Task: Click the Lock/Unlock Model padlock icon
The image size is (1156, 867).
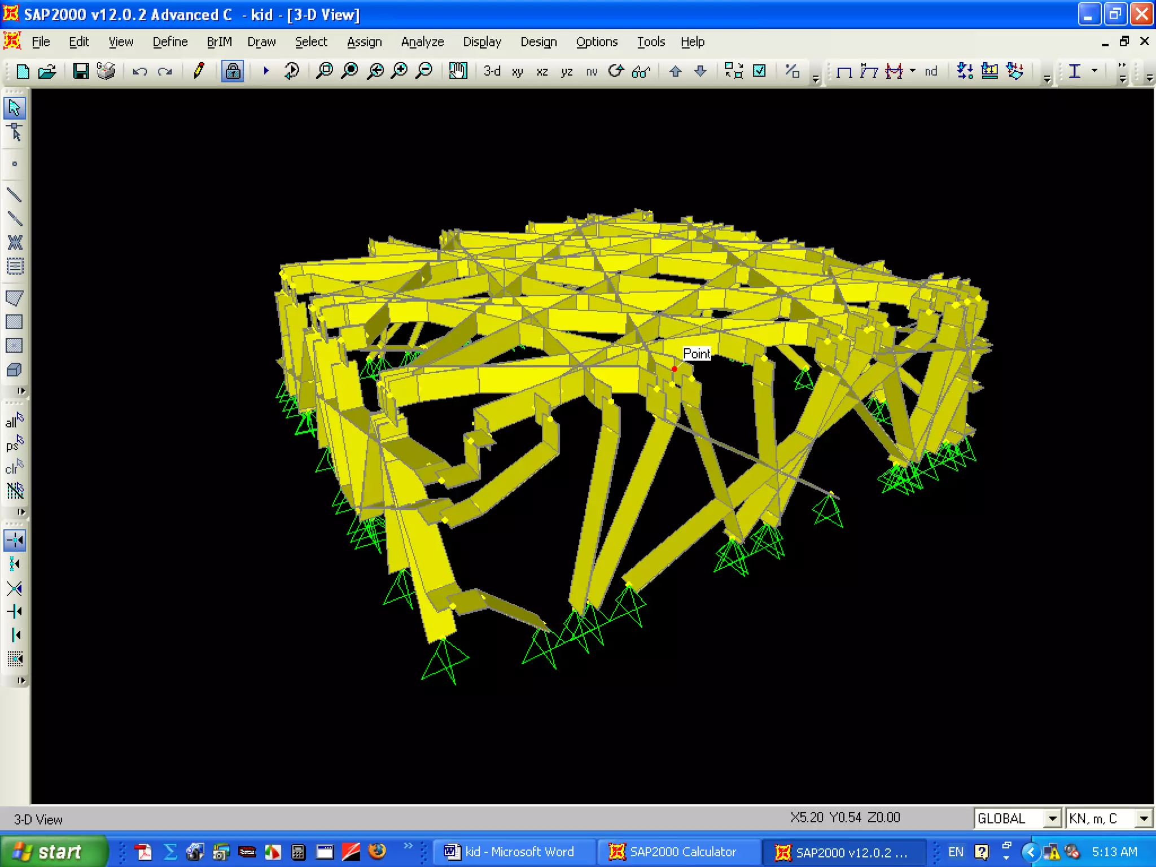Action: point(233,71)
